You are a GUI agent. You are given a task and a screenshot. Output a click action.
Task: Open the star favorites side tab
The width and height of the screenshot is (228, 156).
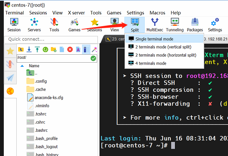10,51
